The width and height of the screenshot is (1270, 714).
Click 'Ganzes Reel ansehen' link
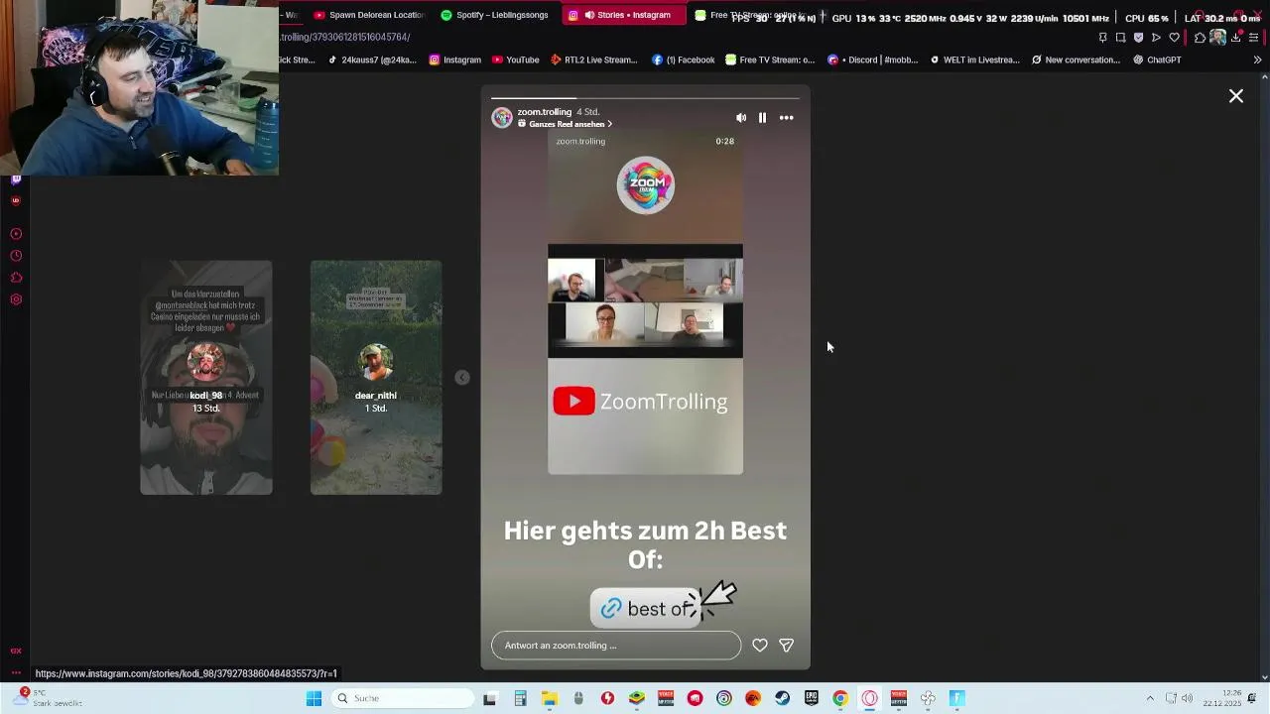[x=565, y=124]
